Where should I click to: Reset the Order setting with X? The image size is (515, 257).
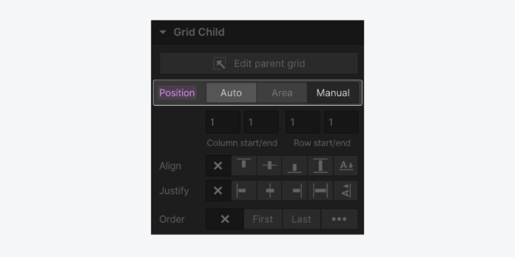click(225, 219)
